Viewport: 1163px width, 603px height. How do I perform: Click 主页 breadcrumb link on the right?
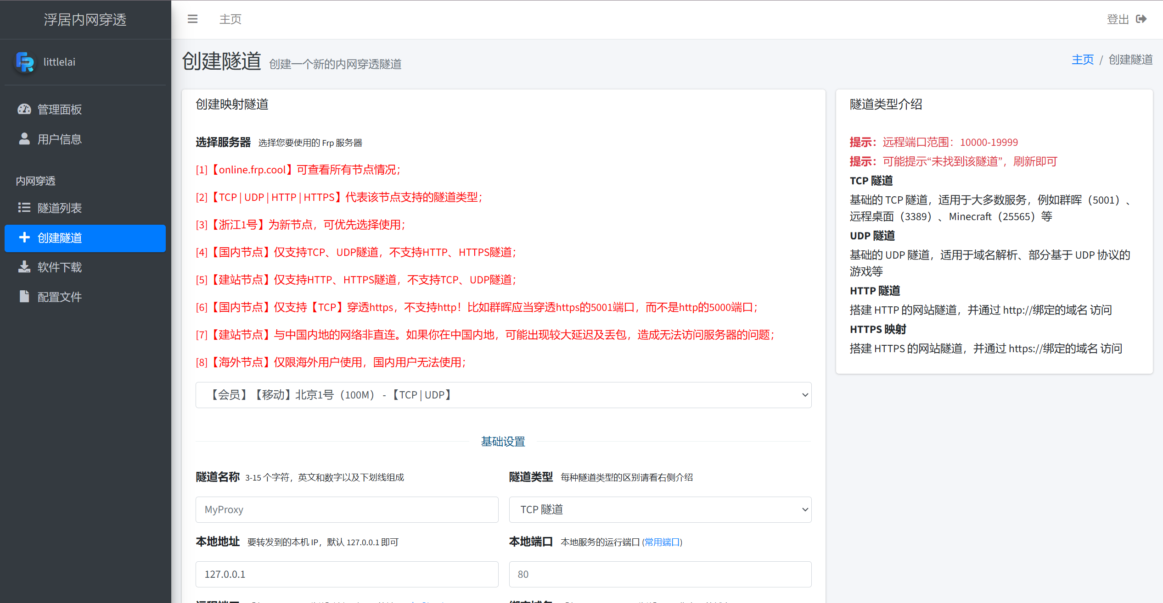pyautogui.click(x=1083, y=59)
